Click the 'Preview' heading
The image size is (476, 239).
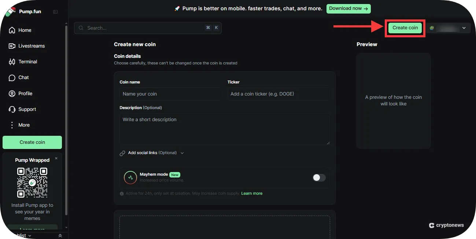point(367,44)
